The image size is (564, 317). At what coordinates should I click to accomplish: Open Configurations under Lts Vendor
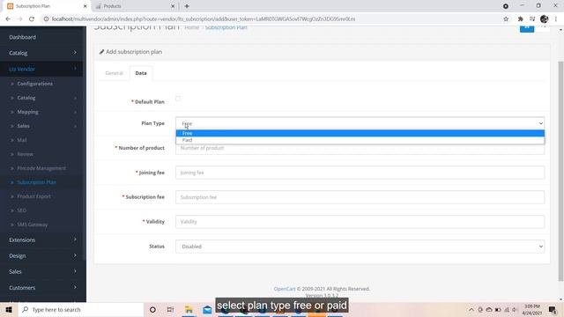point(35,84)
